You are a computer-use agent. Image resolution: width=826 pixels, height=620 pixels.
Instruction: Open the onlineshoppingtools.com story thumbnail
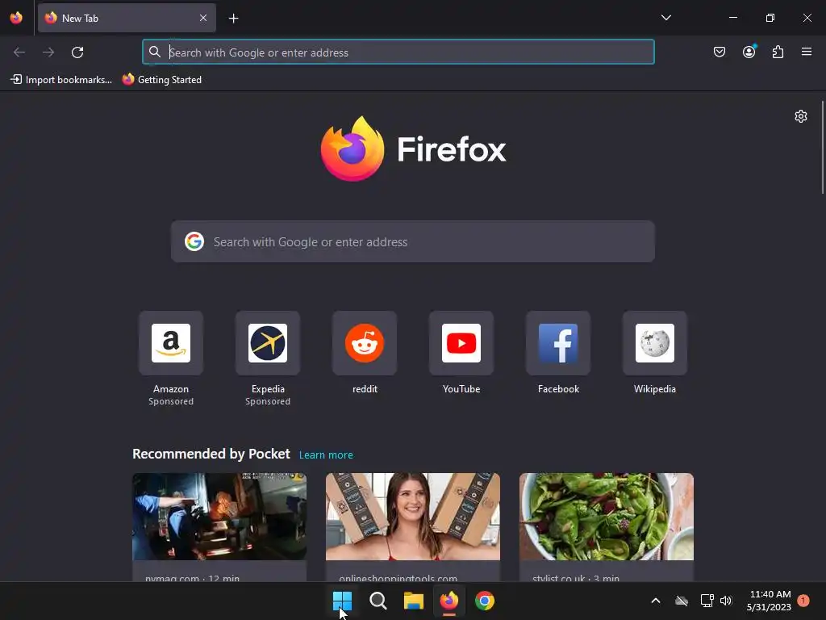tap(413, 517)
